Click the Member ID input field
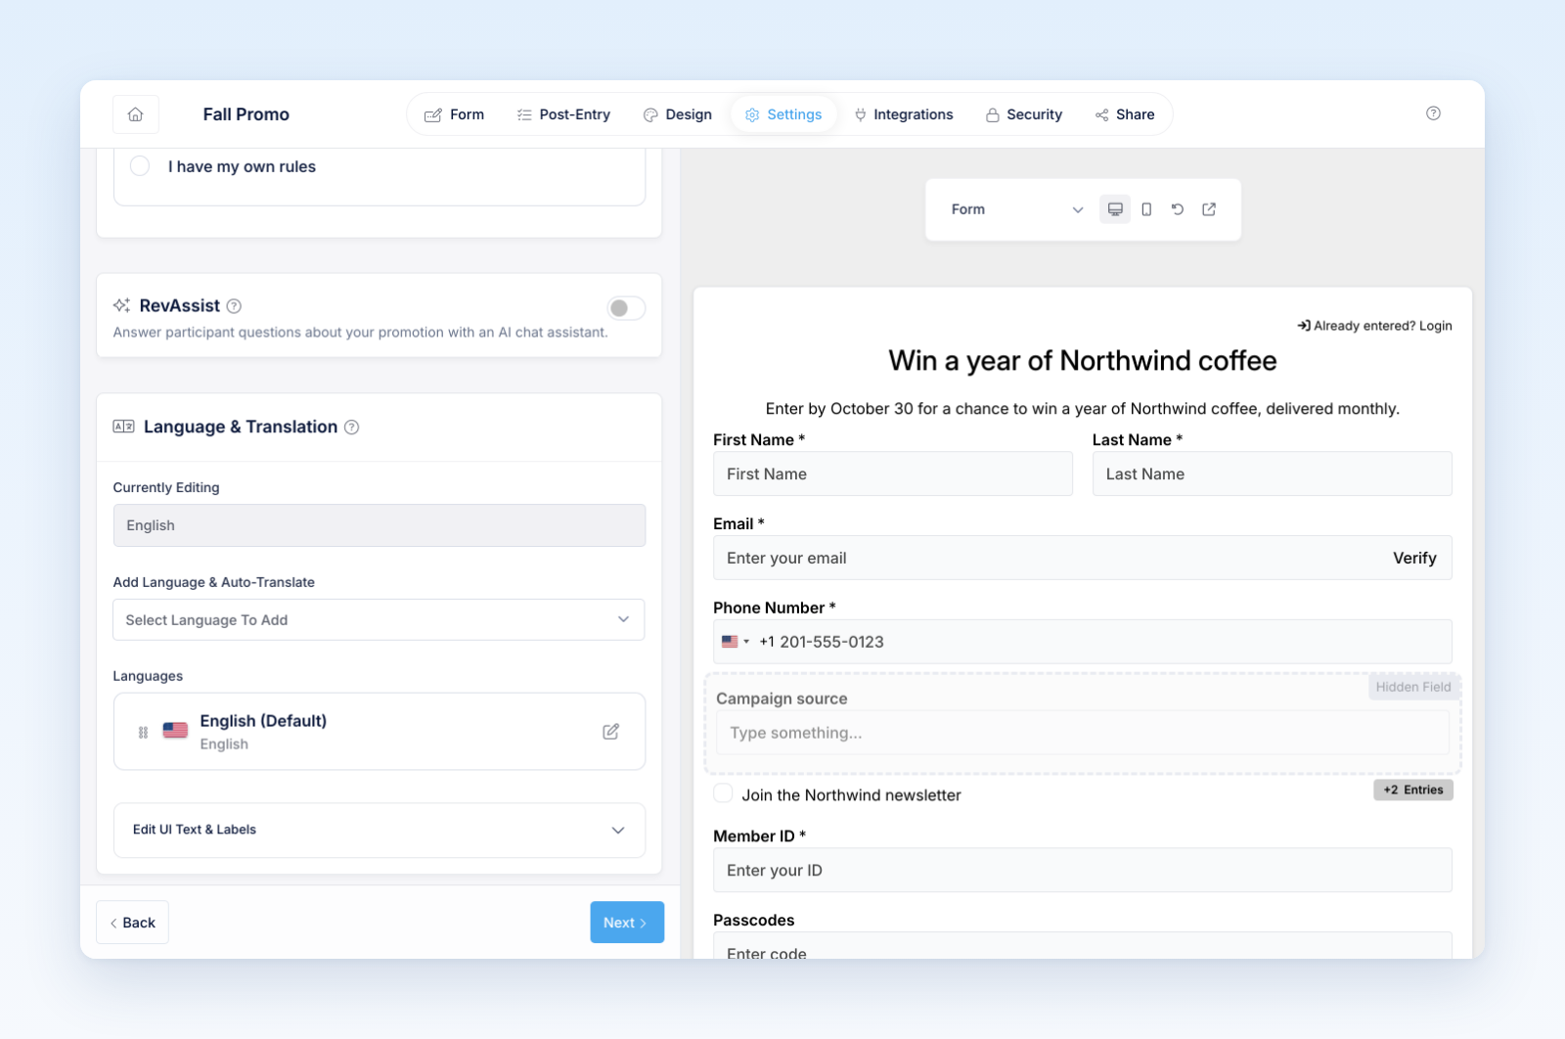The image size is (1565, 1039). tap(1083, 870)
